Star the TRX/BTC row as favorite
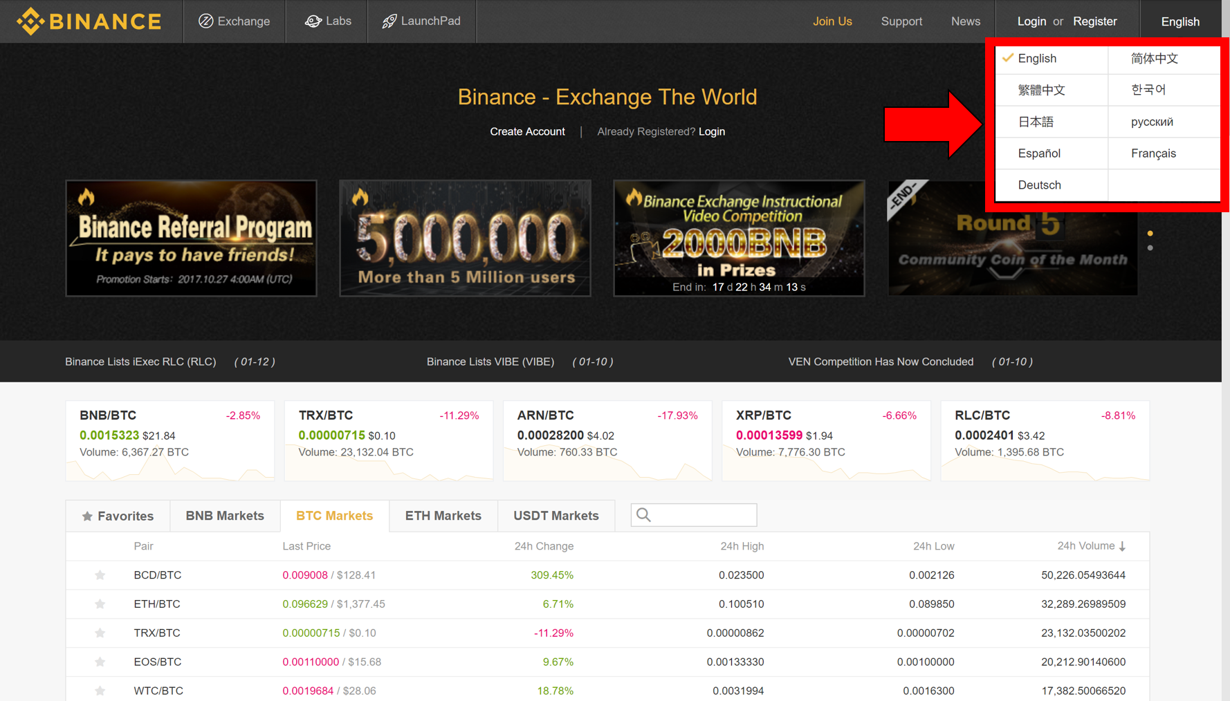Screen dimensions: 1230x701 click(100, 633)
